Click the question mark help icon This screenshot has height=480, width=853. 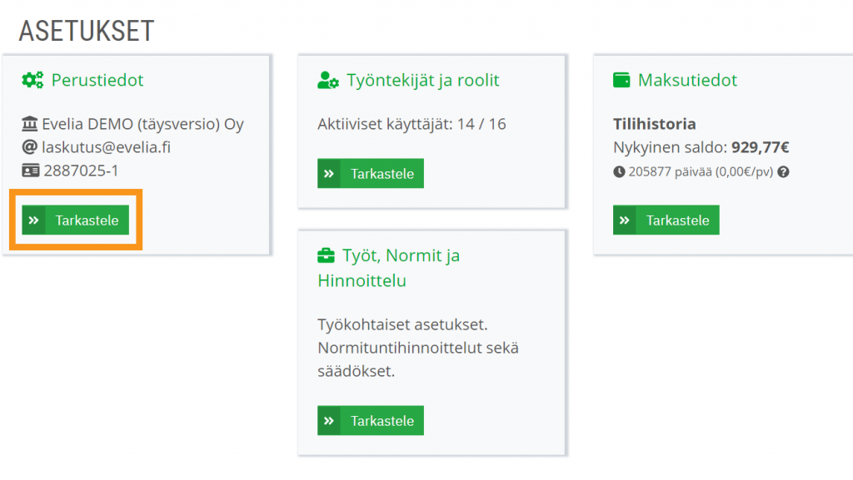783,172
